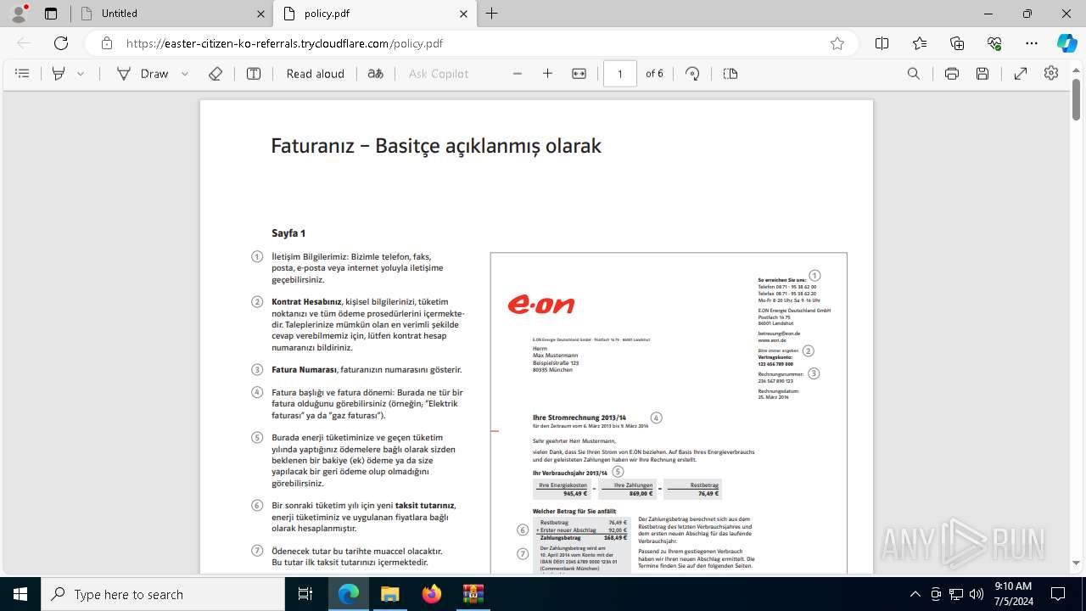The width and height of the screenshot is (1086, 611).
Task: Open a new browser tab
Action: coord(492,14)
